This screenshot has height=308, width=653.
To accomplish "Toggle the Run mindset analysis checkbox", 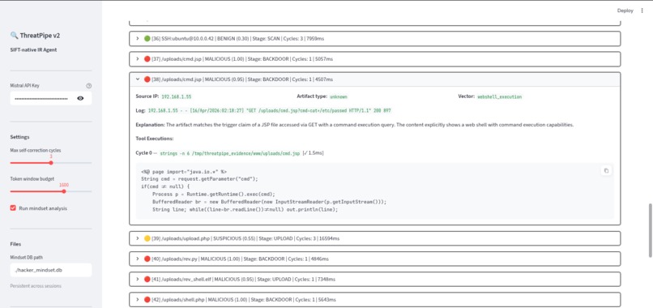I will [13, 208].
